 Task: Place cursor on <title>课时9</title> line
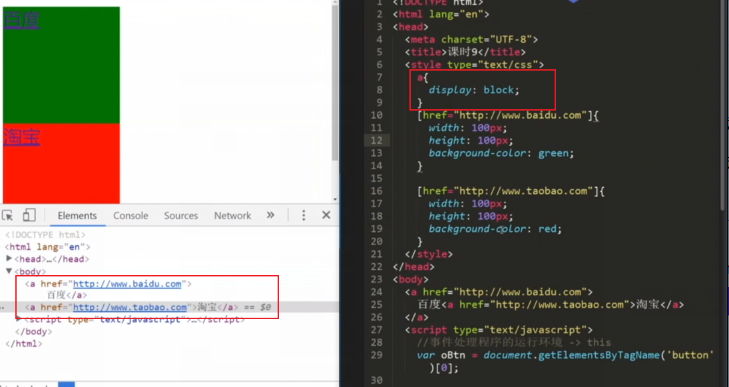[x=465, y=52]
